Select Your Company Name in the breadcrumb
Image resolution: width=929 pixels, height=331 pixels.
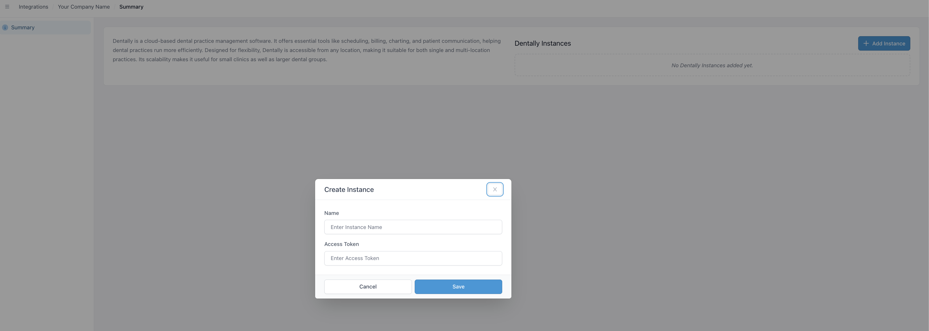[84, 7]
